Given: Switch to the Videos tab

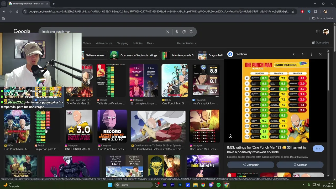Looking at the screenshot, I should [x=87, y=43].
